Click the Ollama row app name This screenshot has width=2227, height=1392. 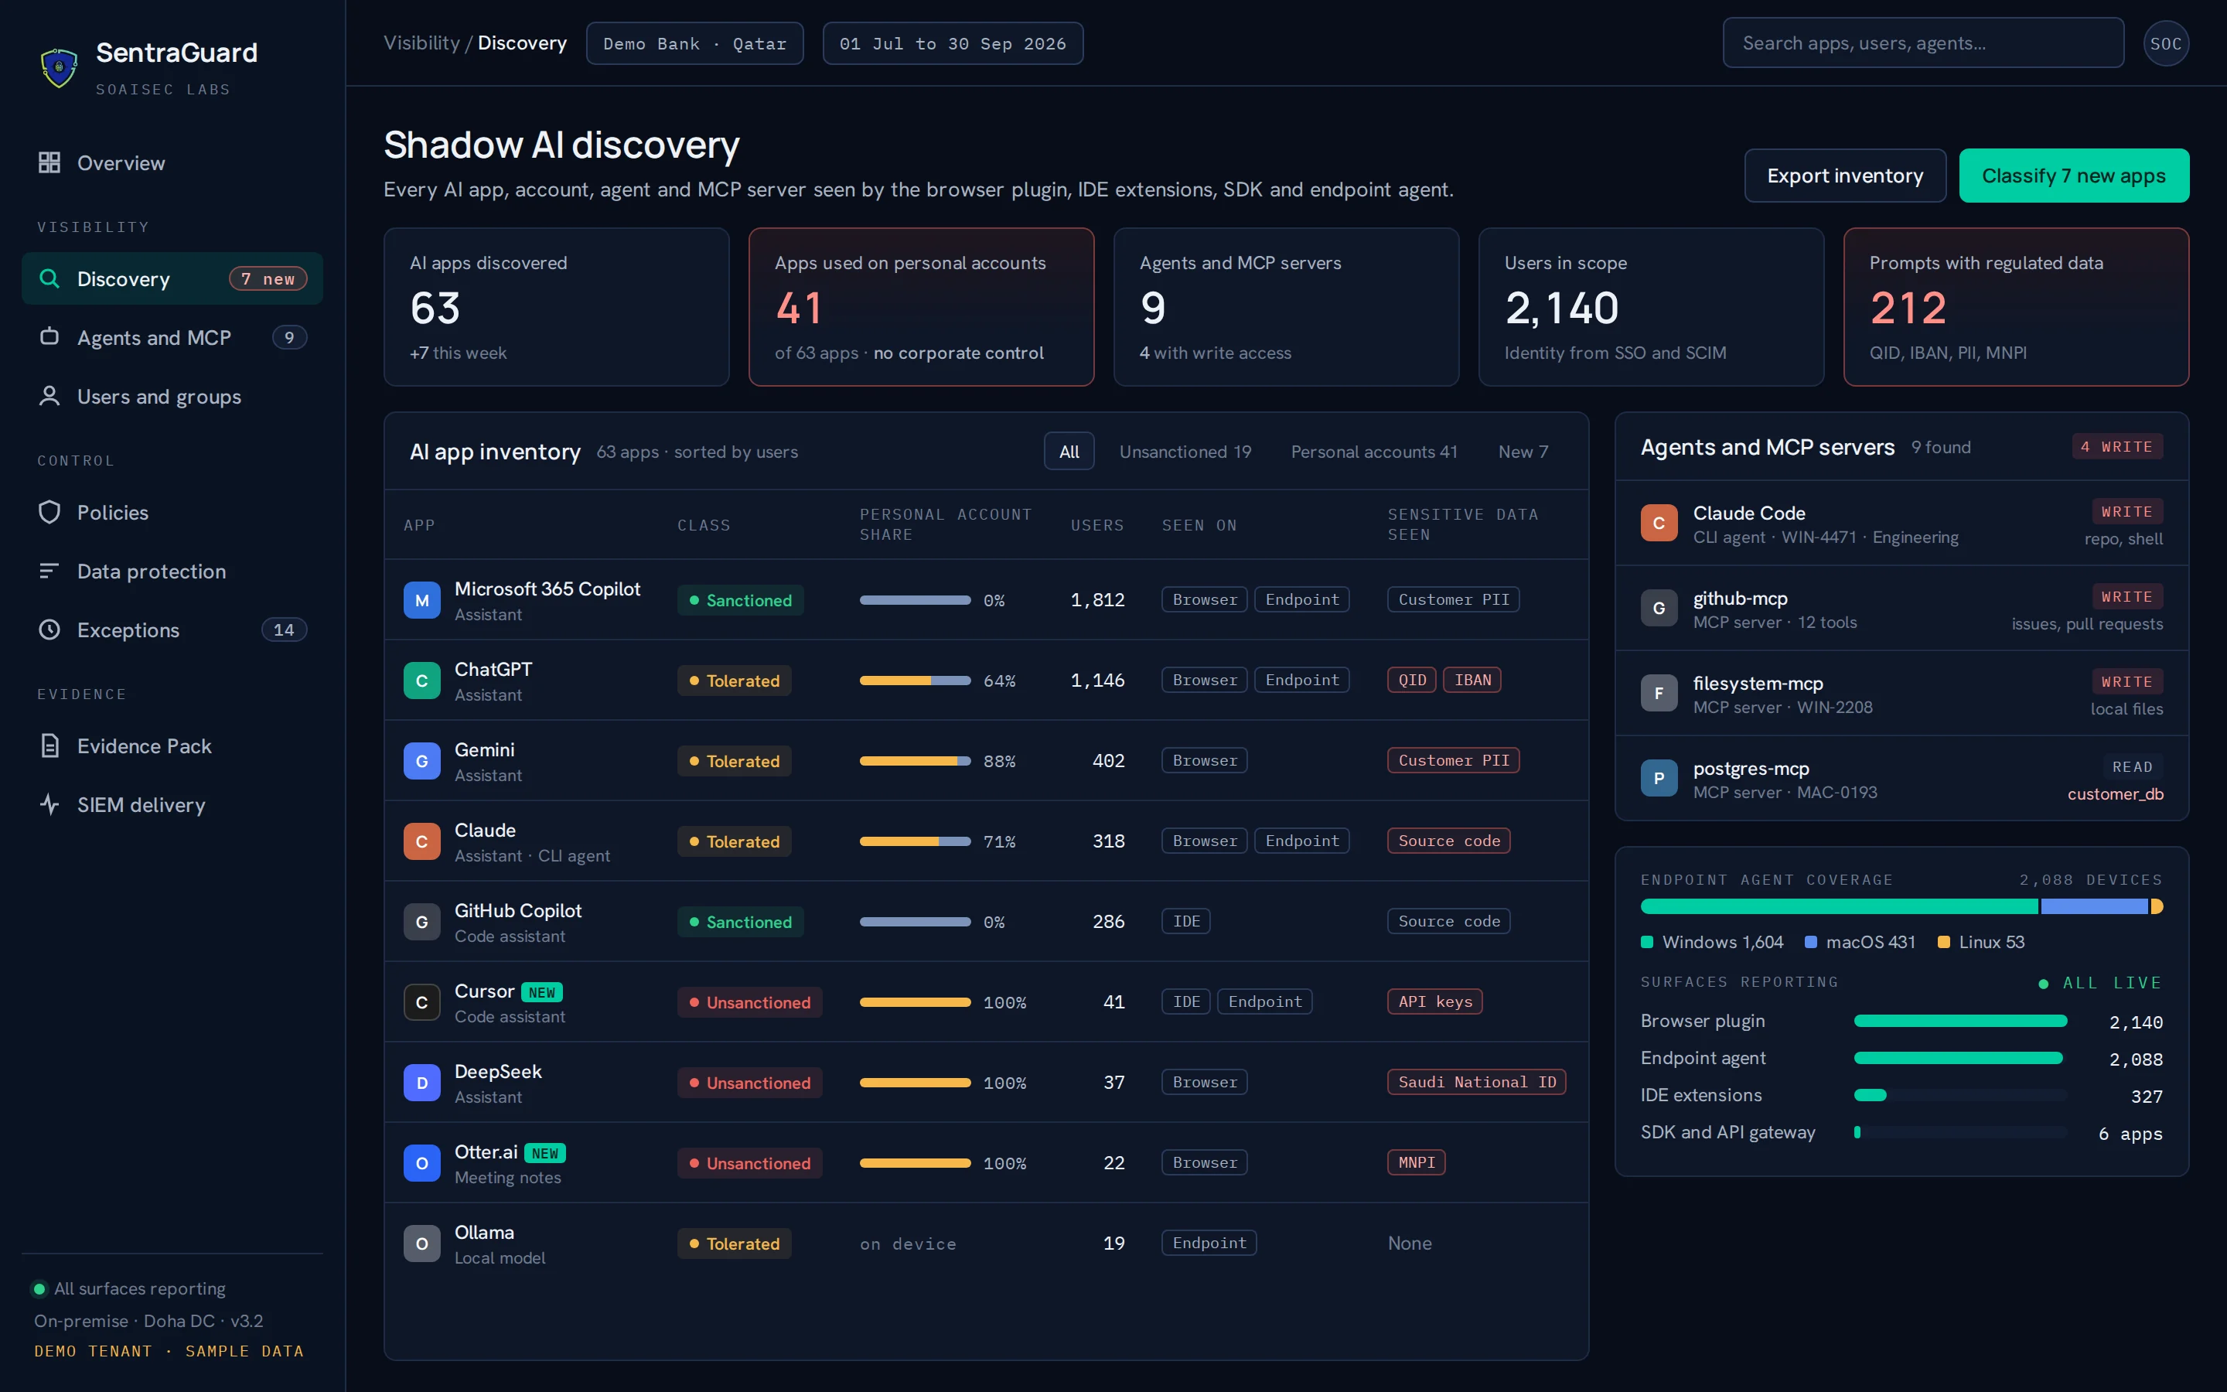(x=484, y=1232)
